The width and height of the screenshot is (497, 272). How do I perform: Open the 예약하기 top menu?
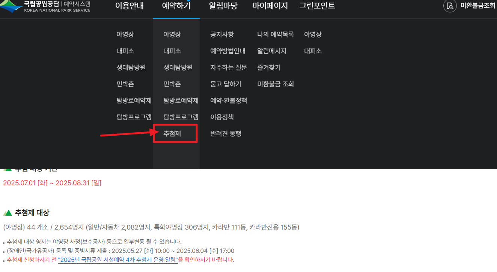pos(176,6)
